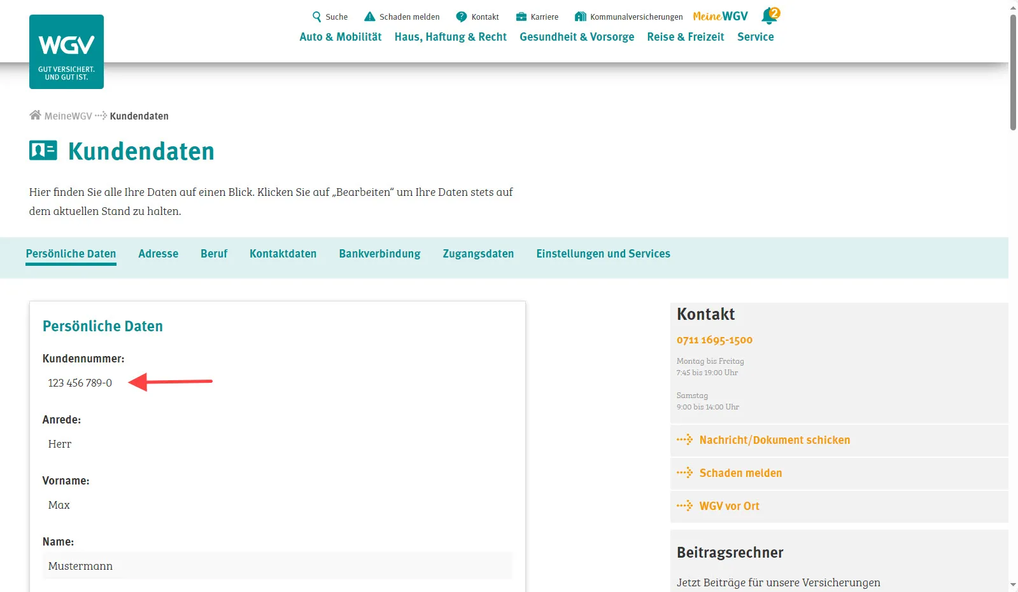Open the search magnifier icon

tap(316, 17)
